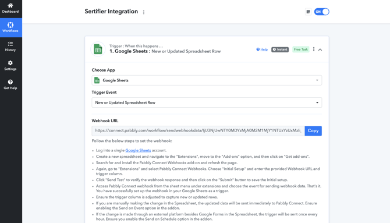The image size is (390, 223).
Task: Open the History list icon
Action: 10,44
